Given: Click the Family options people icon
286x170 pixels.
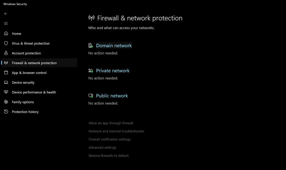Looking at the screenshot, I should click(x=6, y=102).
